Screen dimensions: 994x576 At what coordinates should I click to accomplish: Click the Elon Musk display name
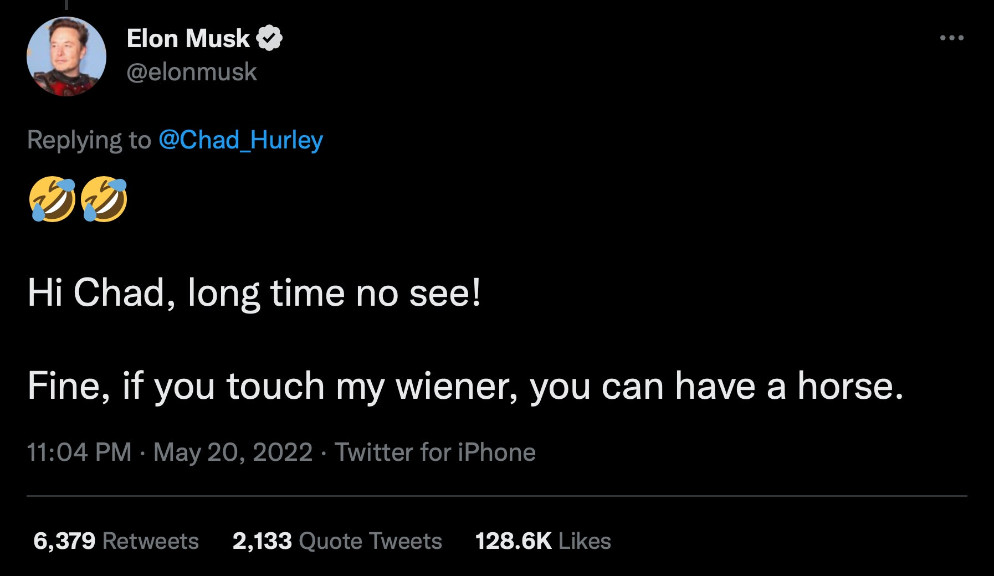pos(188,38)
